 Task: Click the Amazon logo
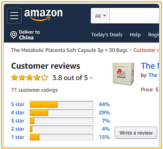coord(43,15)
